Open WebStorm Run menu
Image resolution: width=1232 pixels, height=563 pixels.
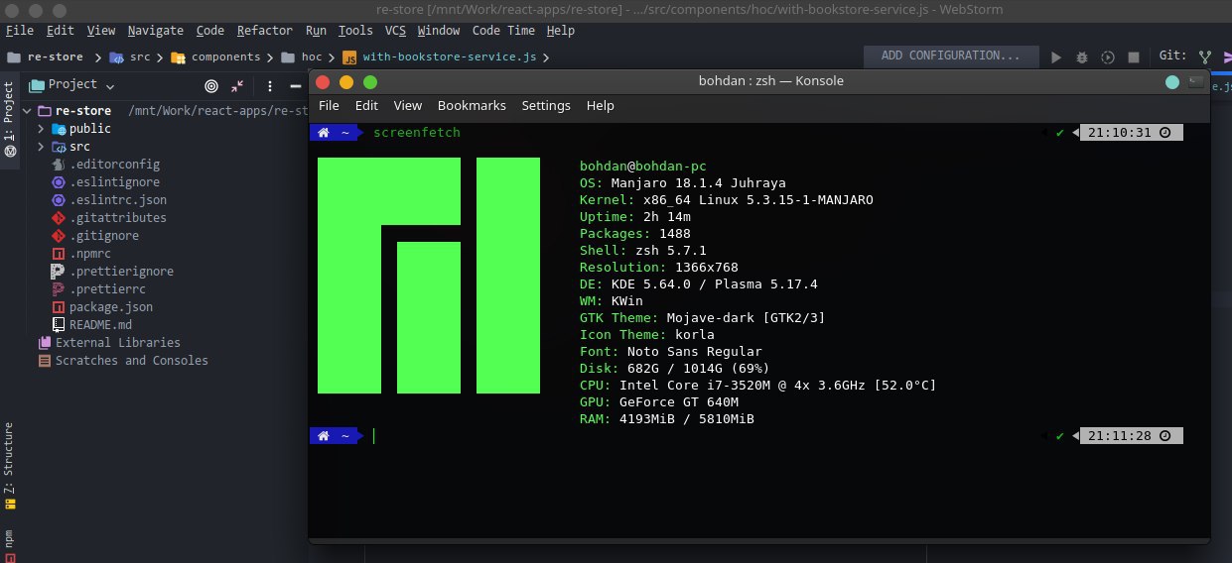[316, 31]
